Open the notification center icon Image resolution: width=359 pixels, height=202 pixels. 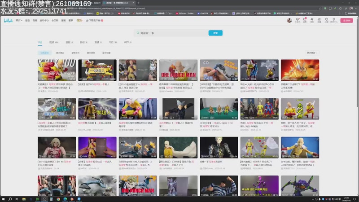click(355, 199)
